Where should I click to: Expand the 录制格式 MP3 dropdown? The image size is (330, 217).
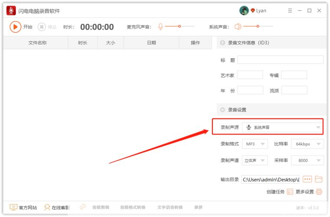click(x=255, y=144)
